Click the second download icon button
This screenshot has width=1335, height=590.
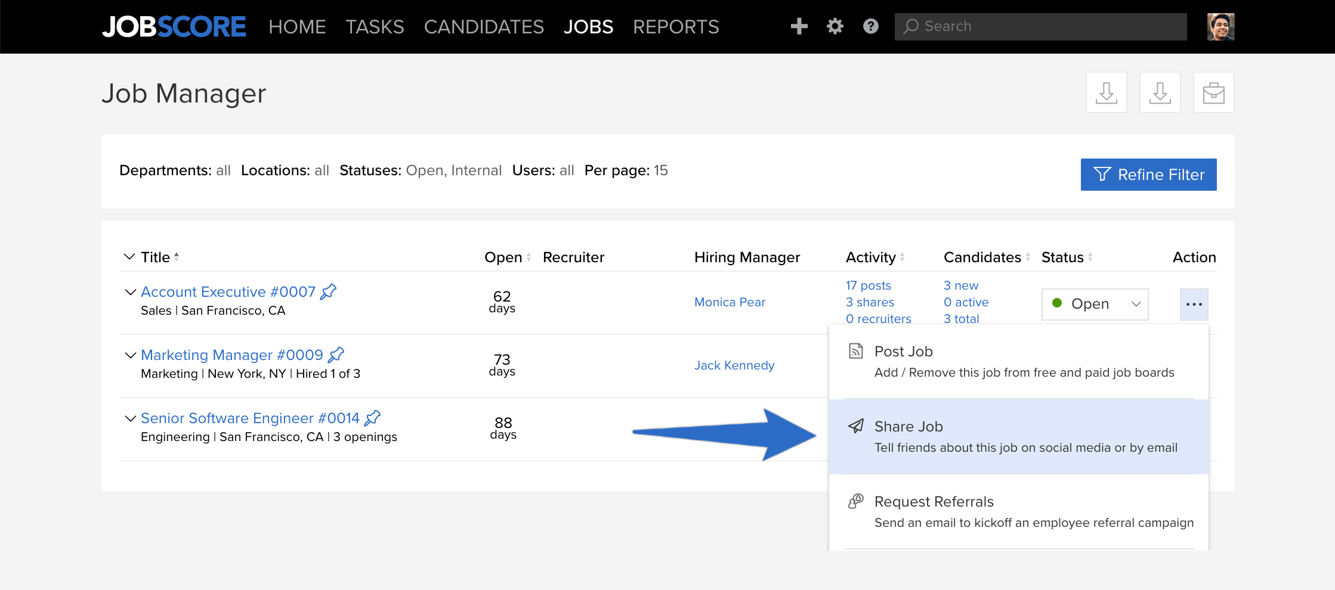pos(1160,92)
